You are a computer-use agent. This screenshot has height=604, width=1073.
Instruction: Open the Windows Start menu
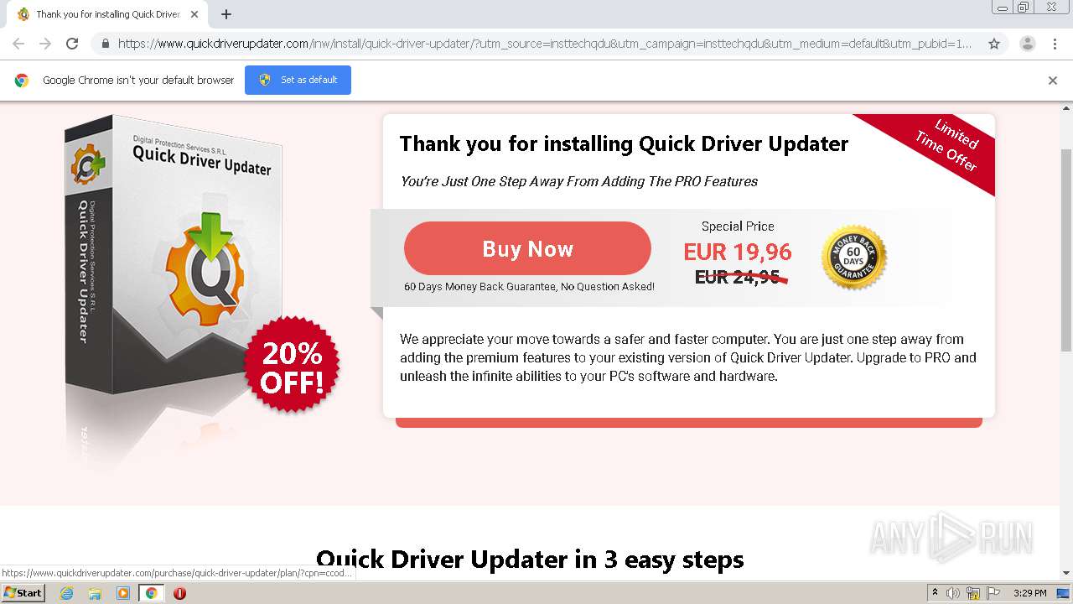pyautogui.click(x=23, y=593)
